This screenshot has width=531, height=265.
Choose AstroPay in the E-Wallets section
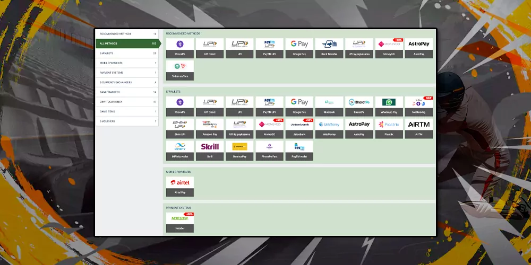tap(359, 128)
